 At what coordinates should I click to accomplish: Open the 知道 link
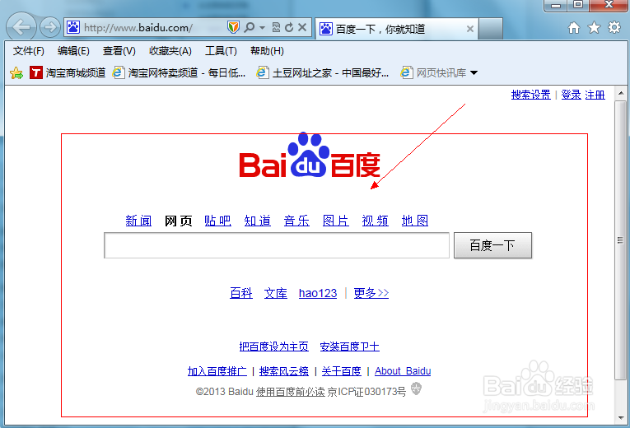(x=257, y=221)
